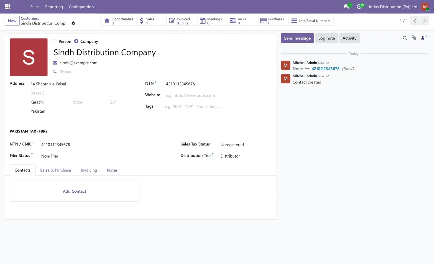Open conversations chat bubble icon
This screenshot has height=264, width=434.
(x=347, y=7)
